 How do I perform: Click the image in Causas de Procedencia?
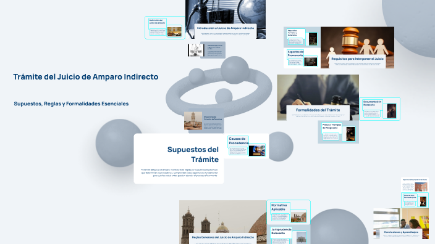click(x=256, y=151)
